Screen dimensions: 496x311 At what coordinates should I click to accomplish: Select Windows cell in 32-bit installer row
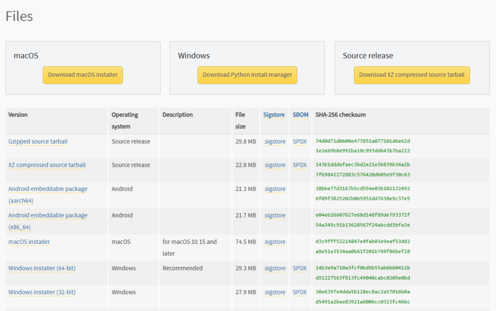[x=124, y=292]
